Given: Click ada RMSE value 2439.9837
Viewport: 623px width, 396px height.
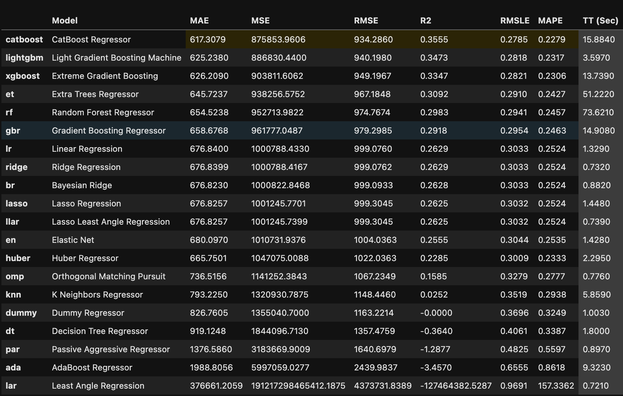Looking at the screenshot, I should tap(376, 368).
